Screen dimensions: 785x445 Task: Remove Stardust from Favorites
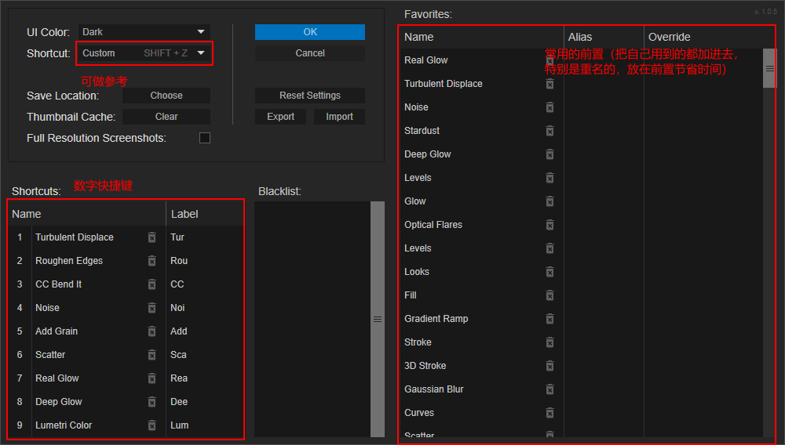[x=549, y=131]
